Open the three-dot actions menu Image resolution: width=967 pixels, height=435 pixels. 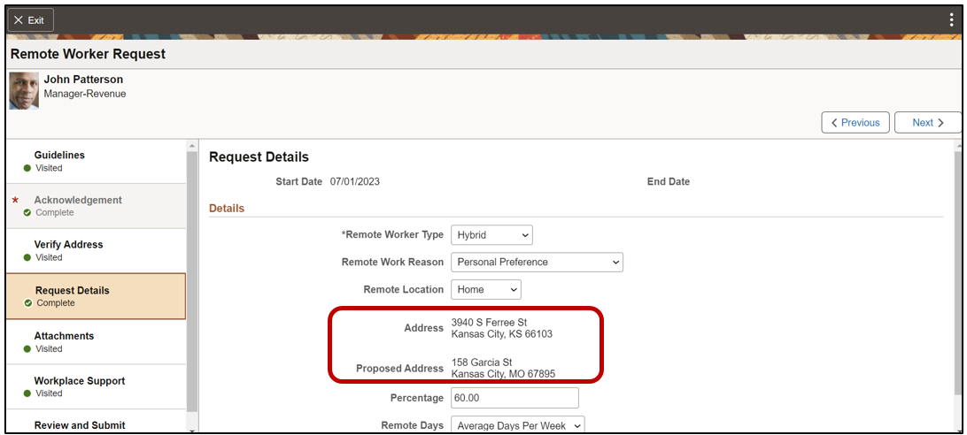click(x=951, y=20)
